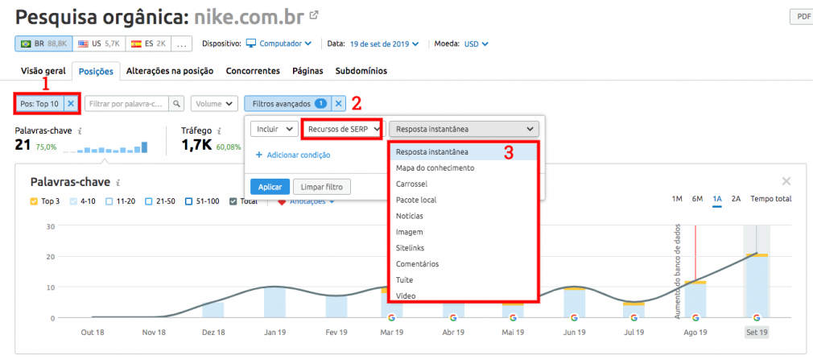This screenshot has height=364, width=813.
Task: Toggle the 4-10 checkbox in legend
Action: [72, 201]
